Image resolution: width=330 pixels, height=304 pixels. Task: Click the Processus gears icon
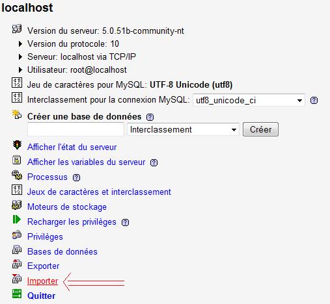[x=17, y=175]
